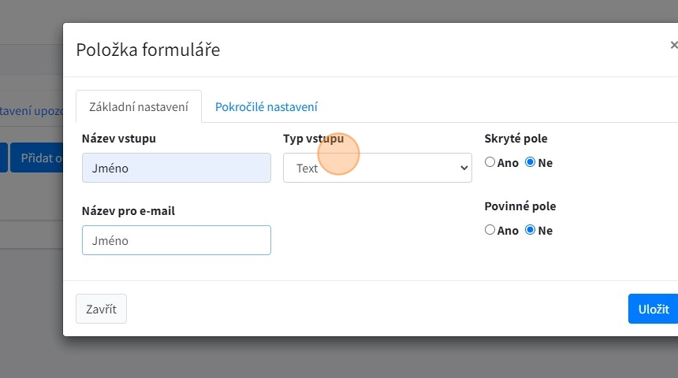Click into the Název vstupu text field
Viewport: 678px width, 378px height.
coord(176,168)
